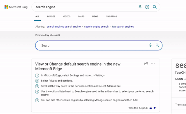Click 'Promoted by Microsoft' label
The image size is (186, 114).
pos(48,35)
